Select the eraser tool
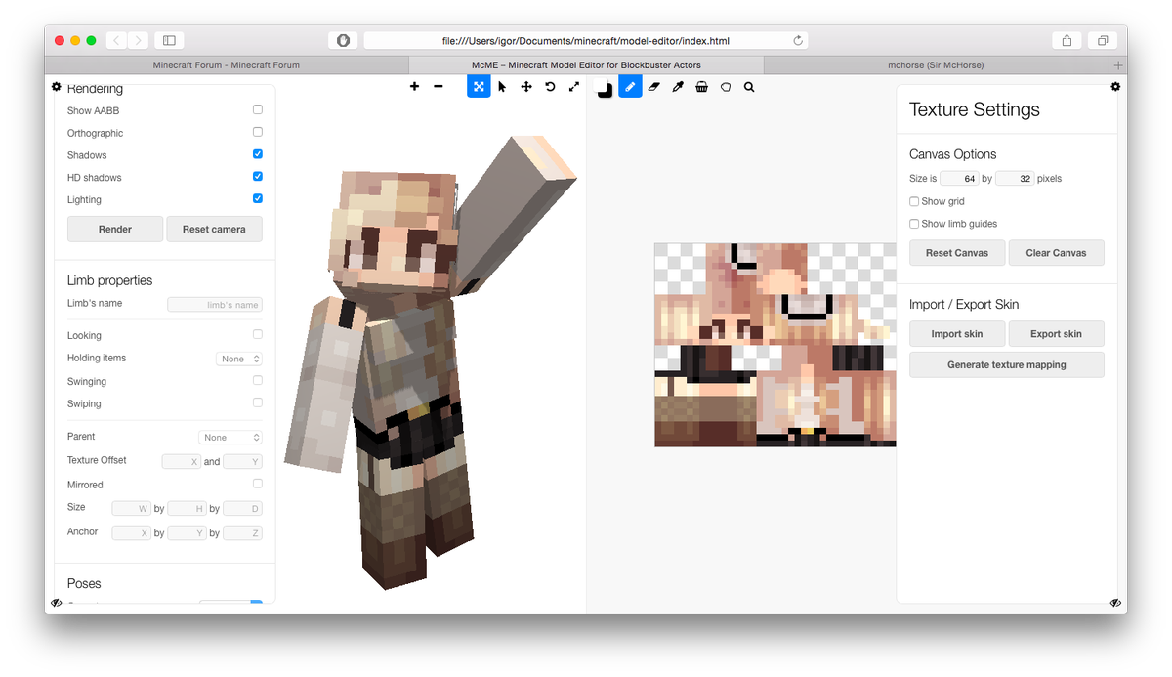 pyautogui.click(x=654, y=87)
